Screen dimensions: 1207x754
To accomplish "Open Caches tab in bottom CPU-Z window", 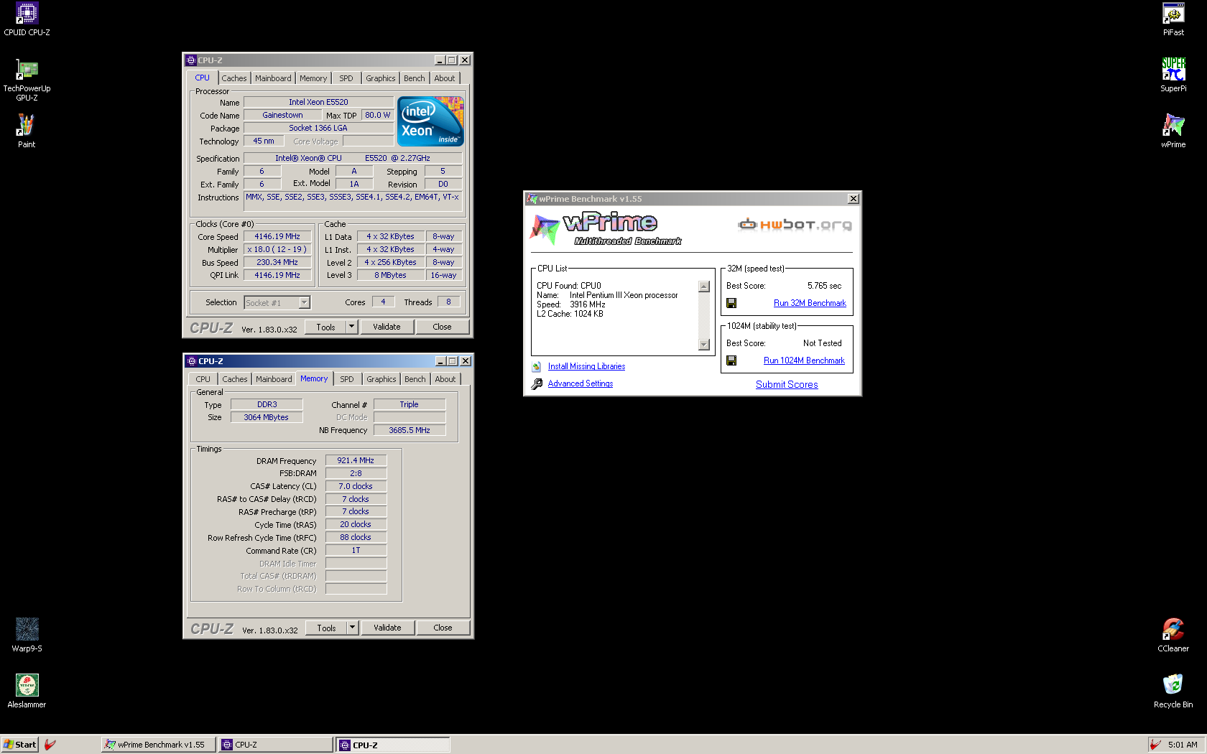I will pyautogui.click(x=235, y=379).
